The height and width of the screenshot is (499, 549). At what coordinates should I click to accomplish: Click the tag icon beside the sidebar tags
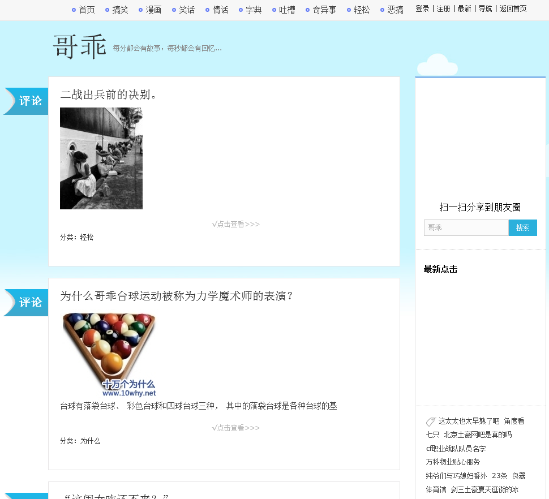(431, 421)
